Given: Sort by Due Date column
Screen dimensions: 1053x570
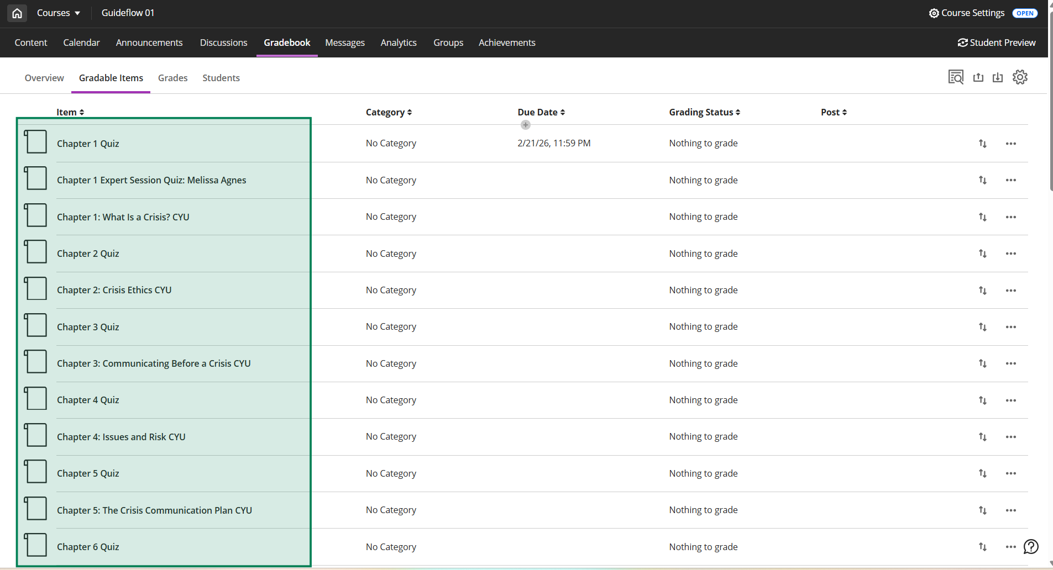Looking at the screenshot, I should click(541, 112).
